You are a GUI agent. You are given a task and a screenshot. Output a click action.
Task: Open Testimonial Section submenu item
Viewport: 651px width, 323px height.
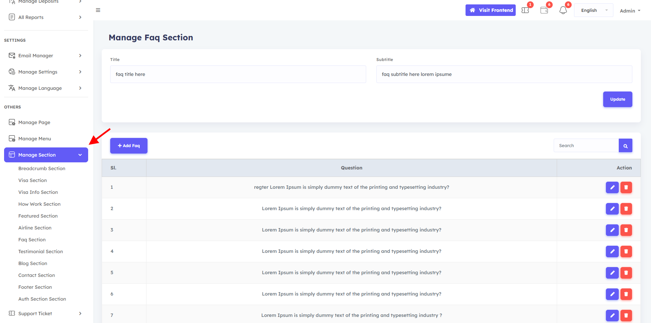(41, 251)
